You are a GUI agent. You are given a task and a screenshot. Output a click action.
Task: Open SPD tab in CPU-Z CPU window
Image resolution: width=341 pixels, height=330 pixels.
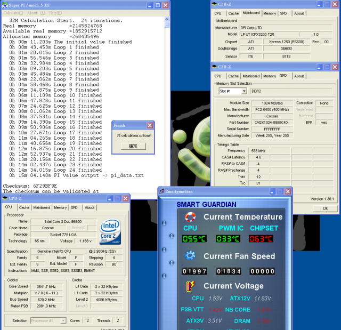tap(74, 207)
